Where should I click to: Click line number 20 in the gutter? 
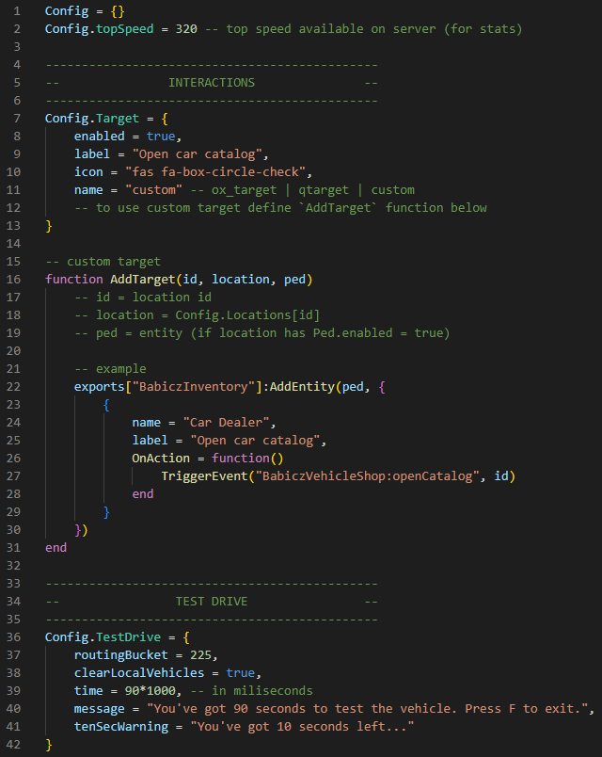coord(13,350)
